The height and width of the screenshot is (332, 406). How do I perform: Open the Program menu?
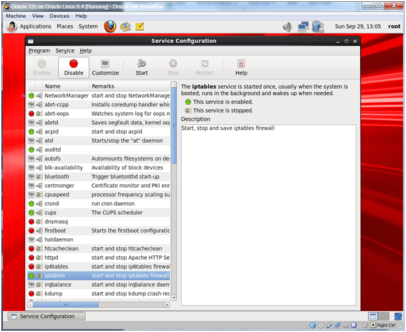click(39, 50)
